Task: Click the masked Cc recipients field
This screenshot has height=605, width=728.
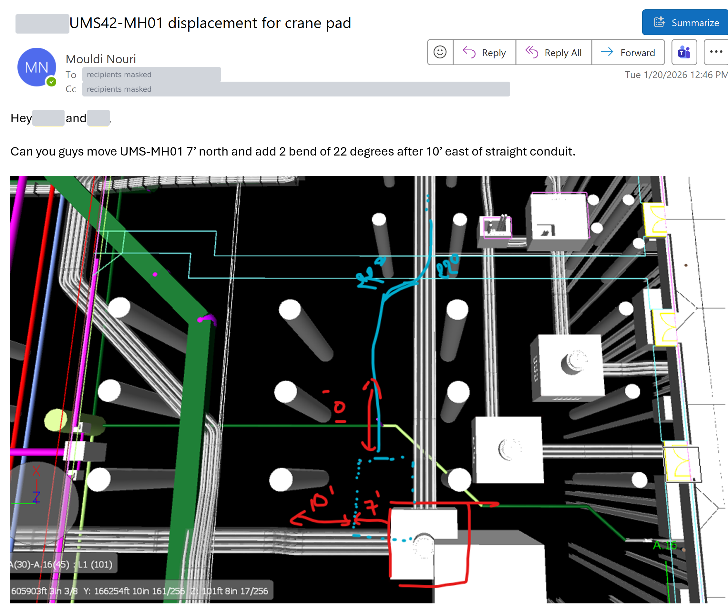Action: 296,89
